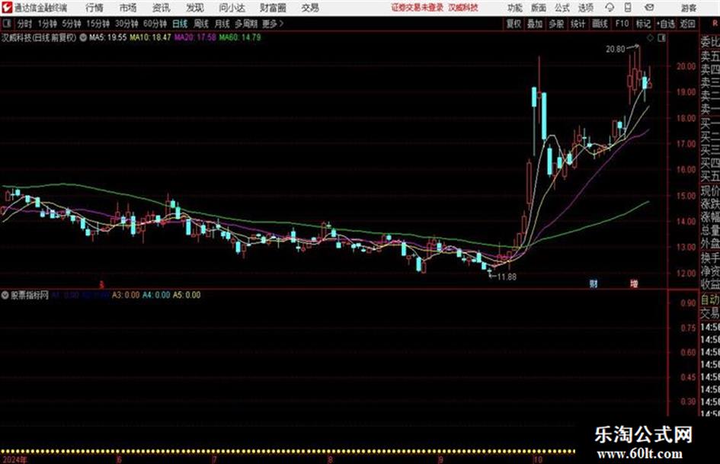Click the 多股 multi-stock button
This screenshot has width=720, height=464.
click(x=556, y=24)
